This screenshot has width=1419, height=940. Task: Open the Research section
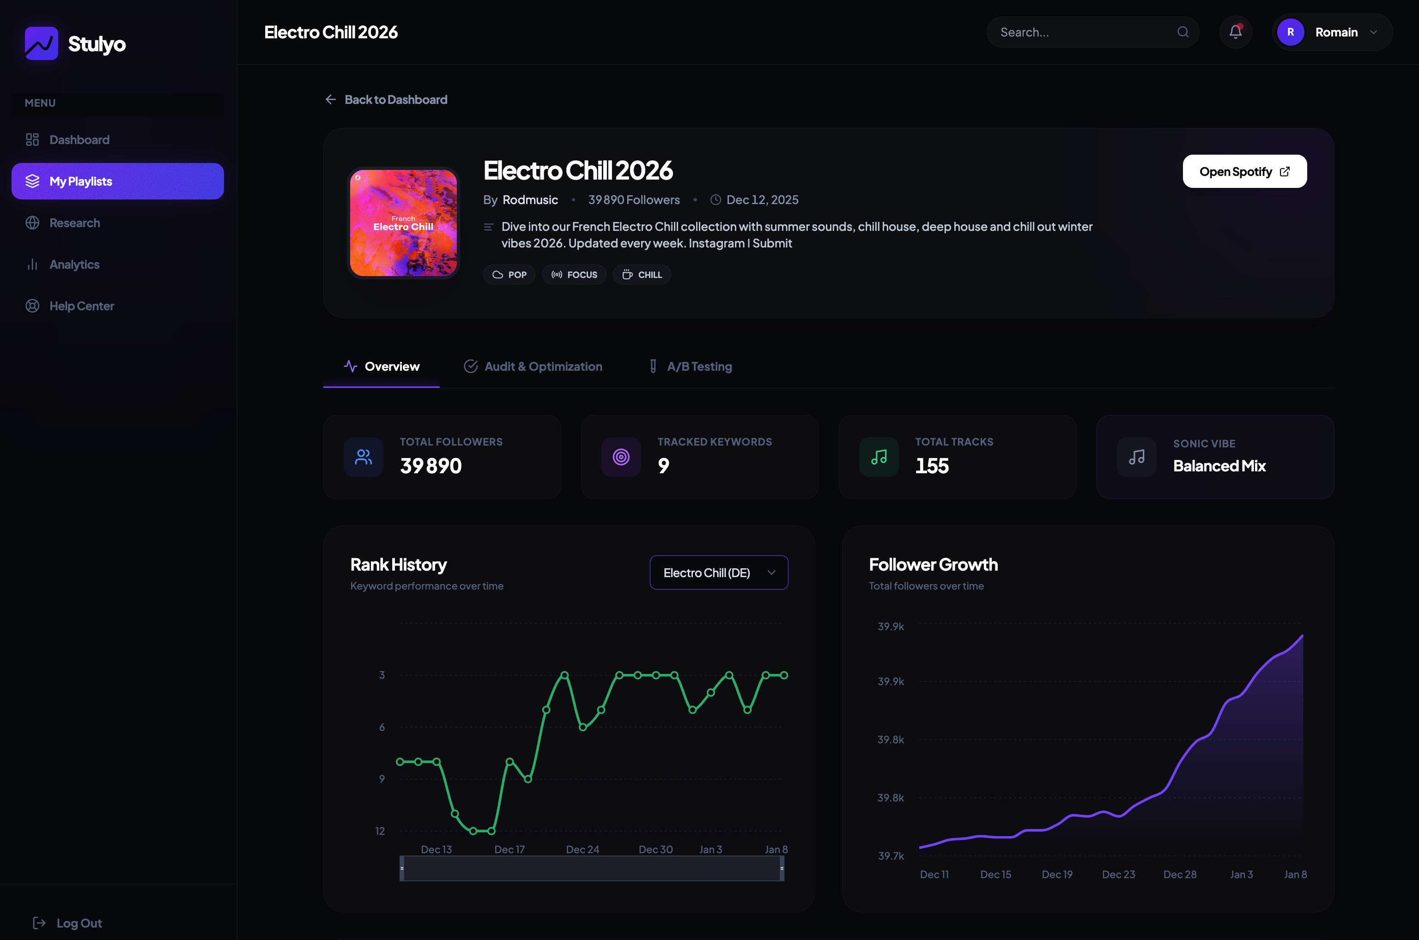pos(74,223)
